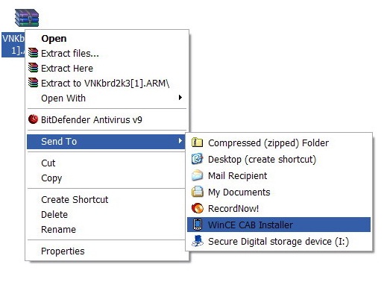The width and height of the screenshot is (387, 285).
Task: Click the highlighted VNKb file name label
Action: tap(13, 45)
